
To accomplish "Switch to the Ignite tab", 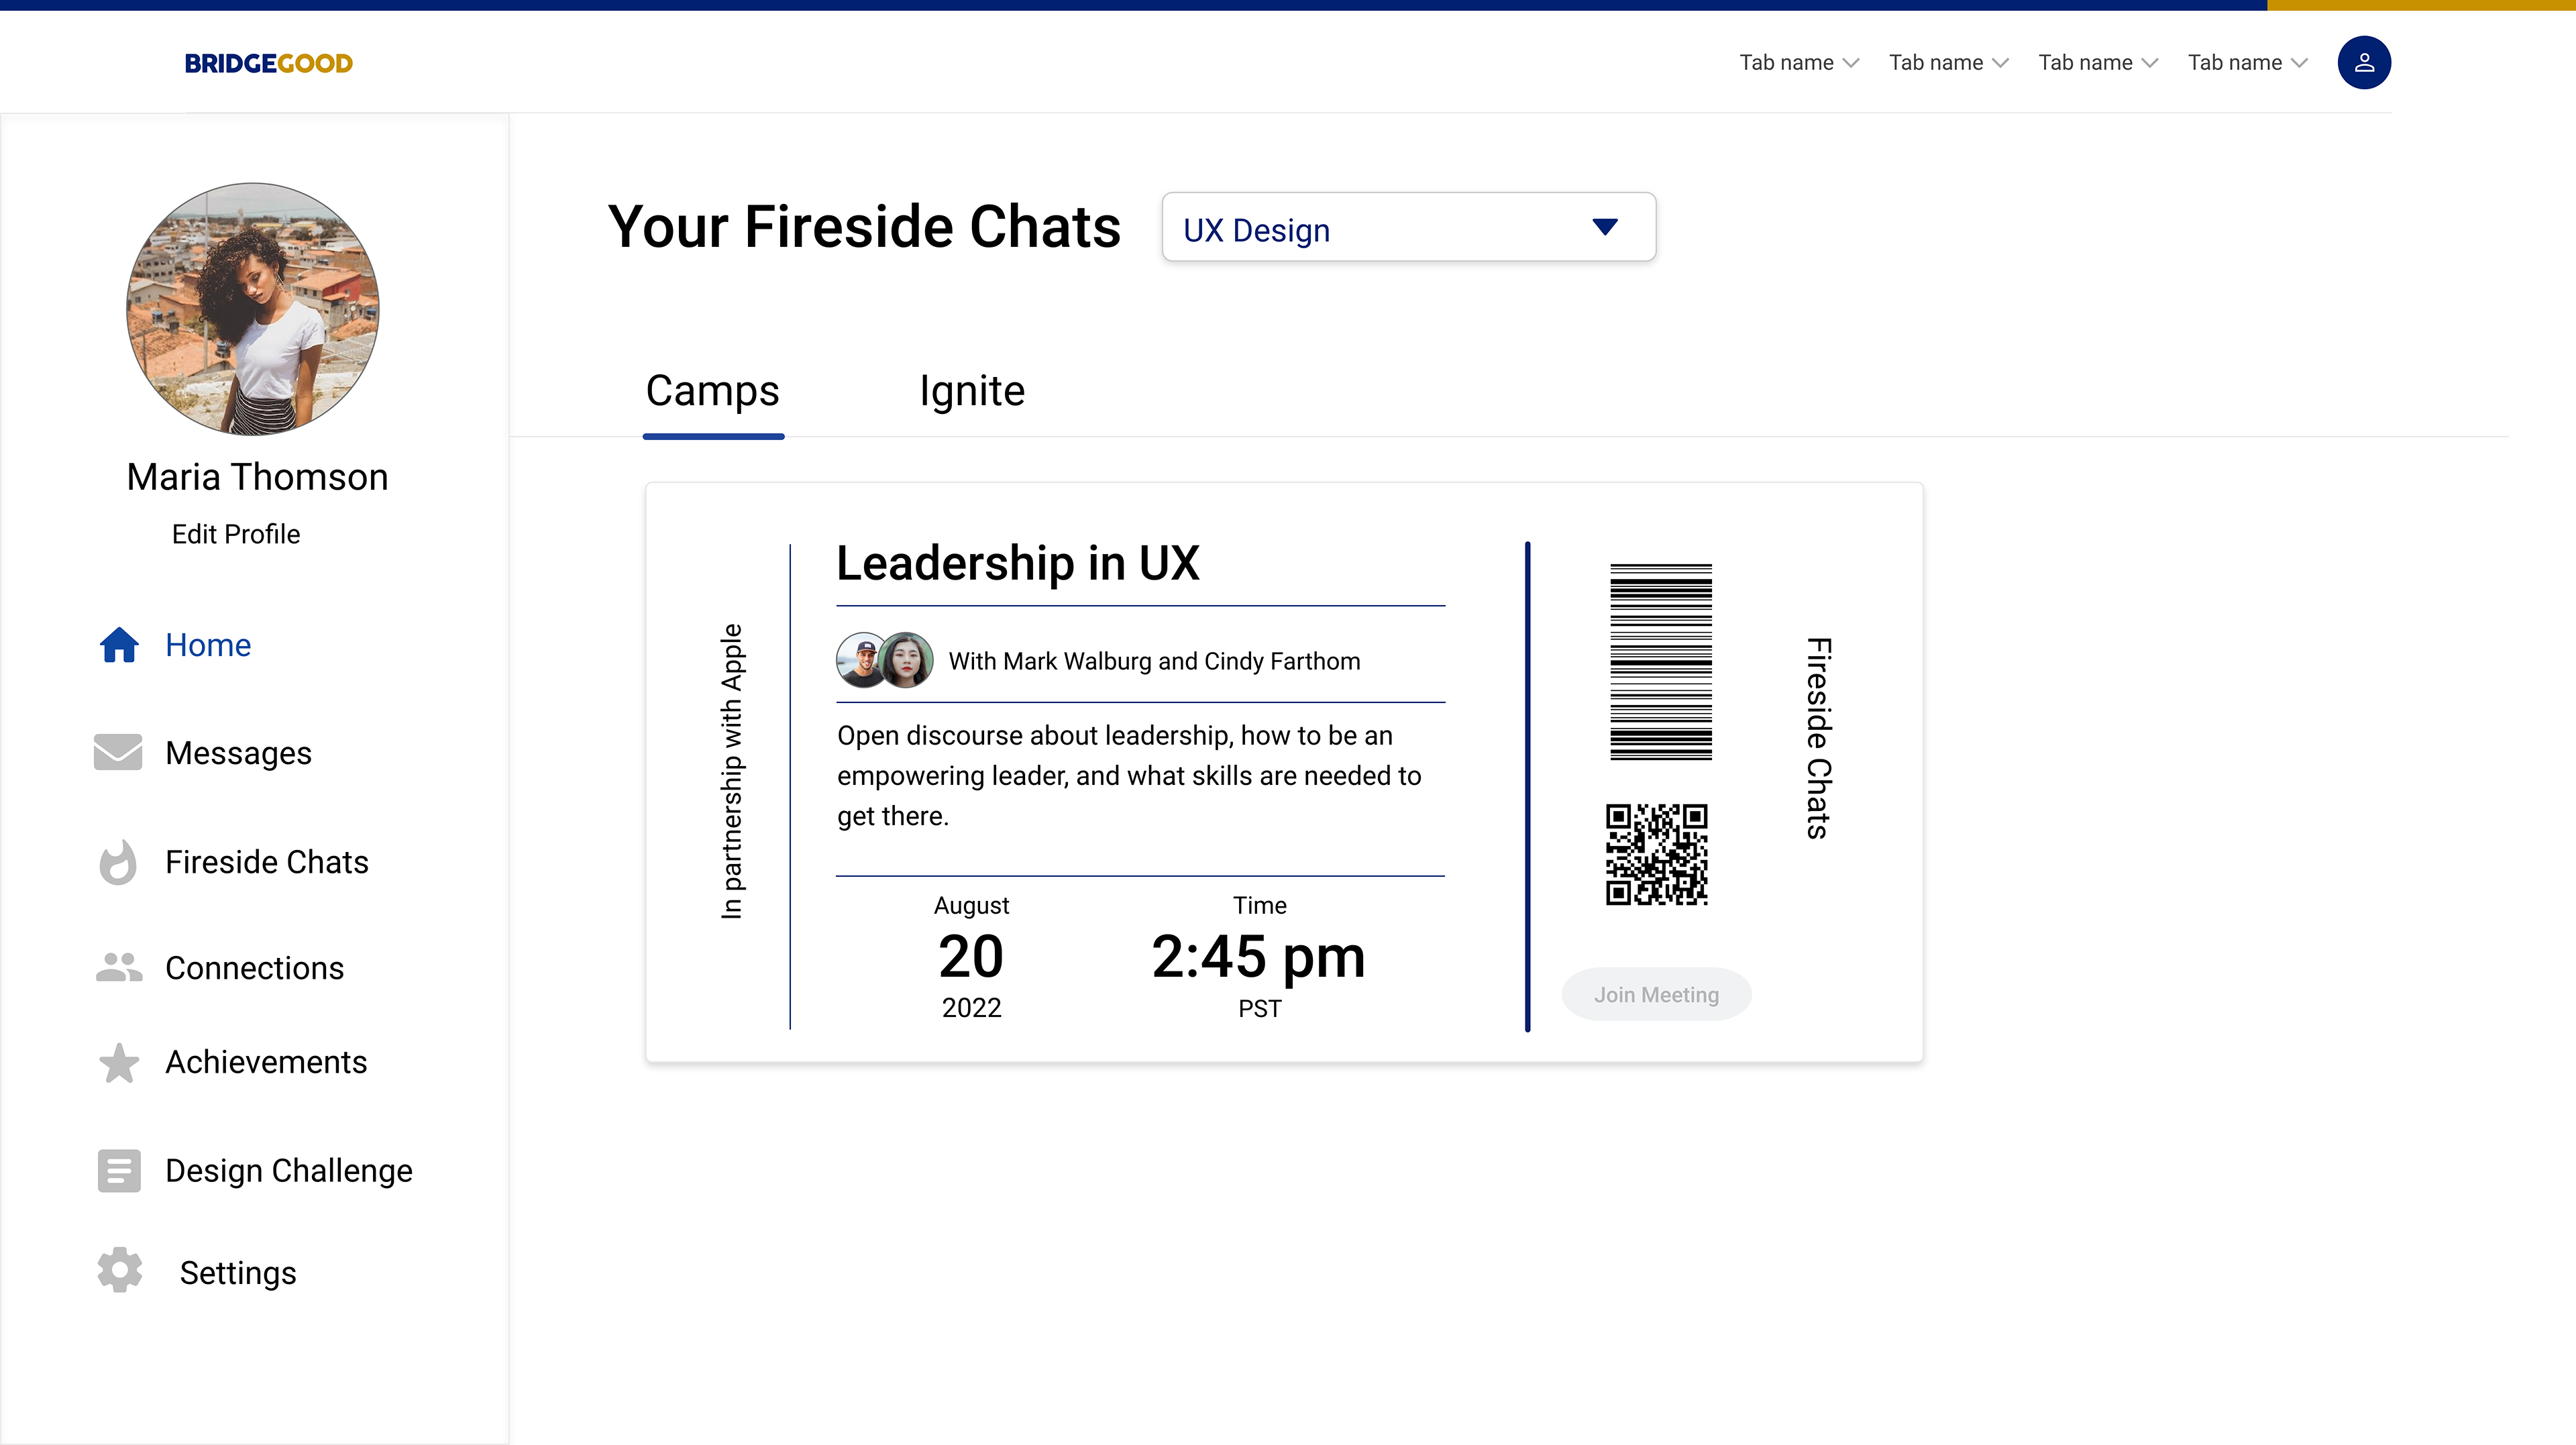I will (x=972, y=391).
